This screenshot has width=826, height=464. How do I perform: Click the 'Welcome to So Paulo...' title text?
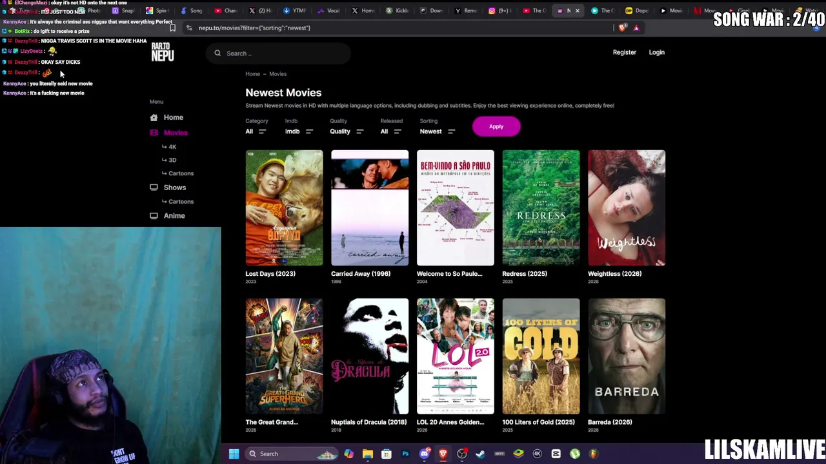[449, 274]
